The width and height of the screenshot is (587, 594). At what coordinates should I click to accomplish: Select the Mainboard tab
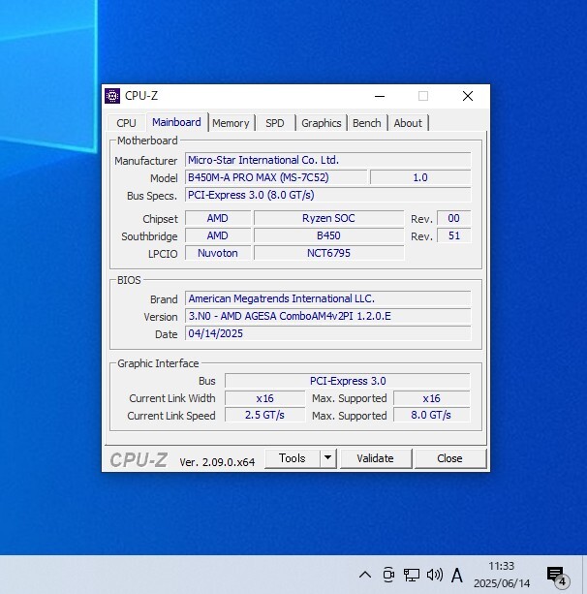tap(177, 122)
